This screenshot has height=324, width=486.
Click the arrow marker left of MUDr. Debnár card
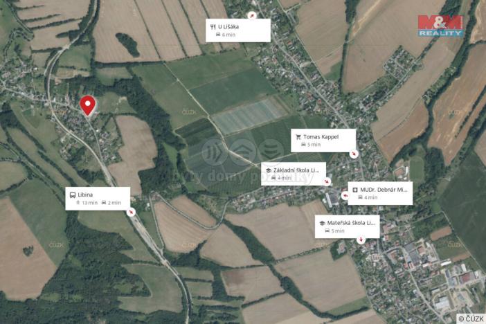(x=345, y=196)
